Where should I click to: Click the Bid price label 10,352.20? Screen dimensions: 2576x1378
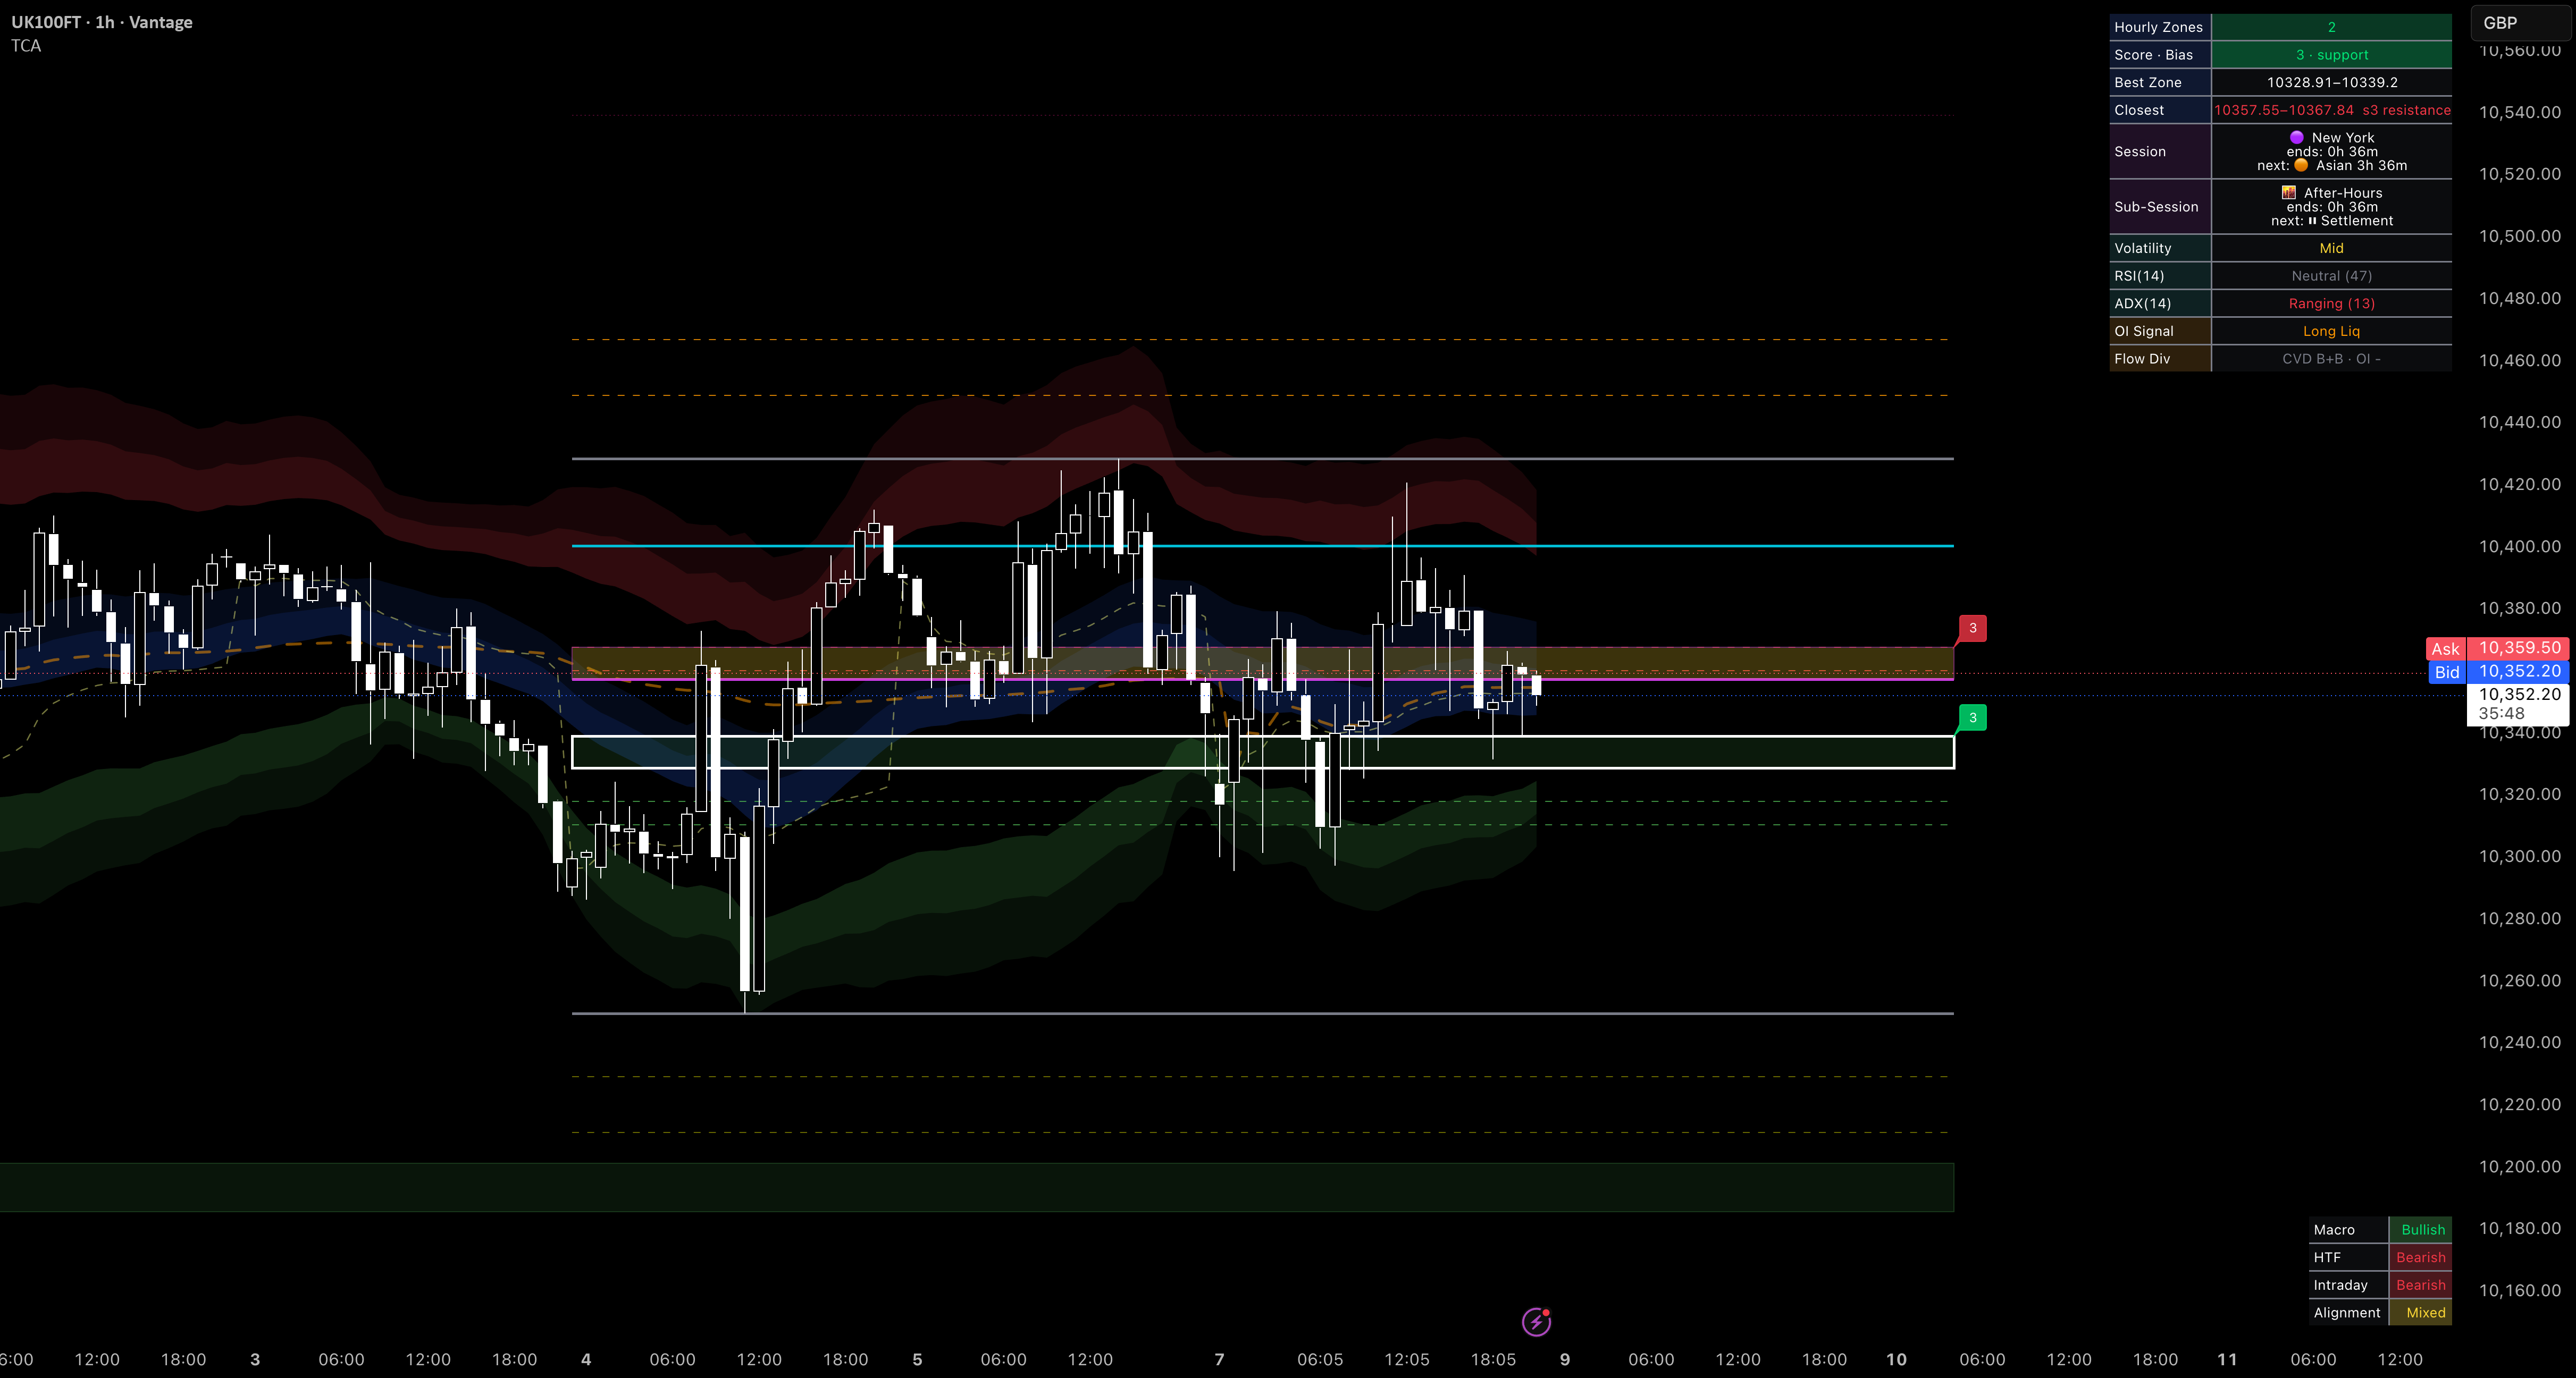point(2519,672)
